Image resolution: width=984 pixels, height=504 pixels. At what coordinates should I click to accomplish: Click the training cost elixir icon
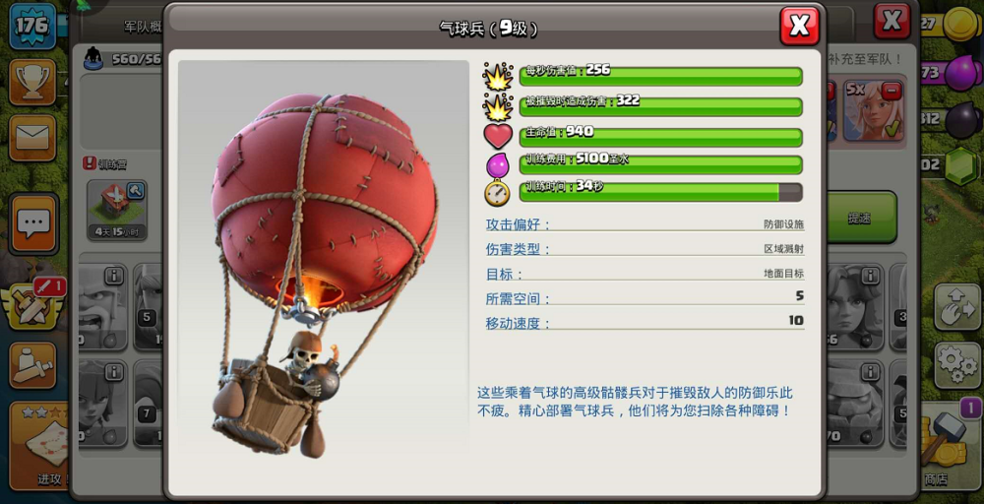(498, 165)
